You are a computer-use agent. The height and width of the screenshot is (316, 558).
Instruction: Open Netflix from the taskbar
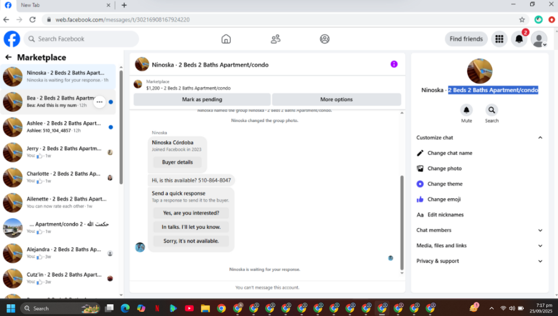157,308
